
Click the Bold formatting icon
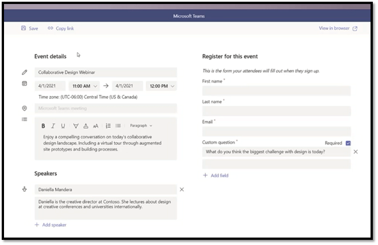tap(43, 126)
